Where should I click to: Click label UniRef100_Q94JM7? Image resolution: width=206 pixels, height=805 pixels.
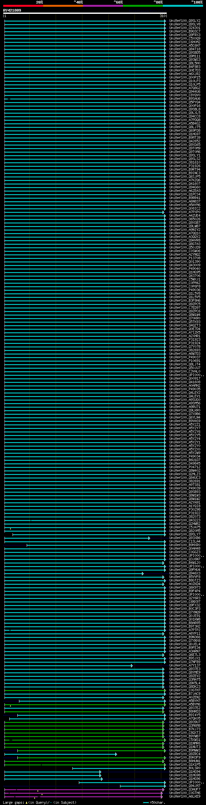(185, 786)
